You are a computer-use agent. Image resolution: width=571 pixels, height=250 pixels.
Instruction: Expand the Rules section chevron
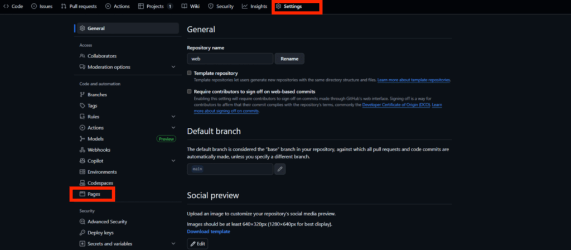(173, 117)
